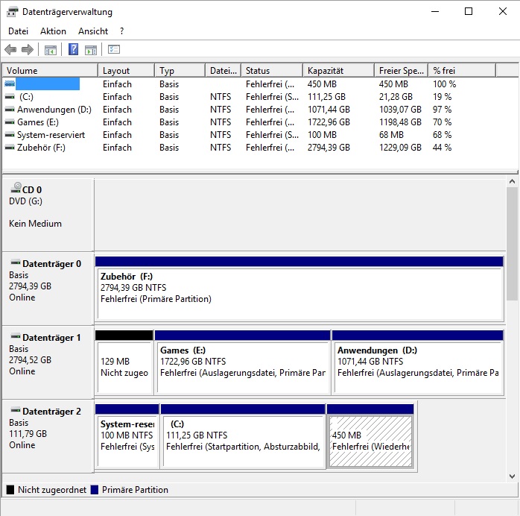Click the drive icon of volume (C:)
The image size is (520, 516).
pyautogui.click(x=10, y=97)
